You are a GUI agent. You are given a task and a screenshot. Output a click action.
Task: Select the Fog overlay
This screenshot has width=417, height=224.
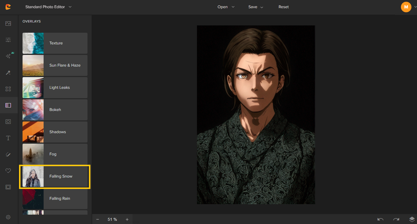55,154
